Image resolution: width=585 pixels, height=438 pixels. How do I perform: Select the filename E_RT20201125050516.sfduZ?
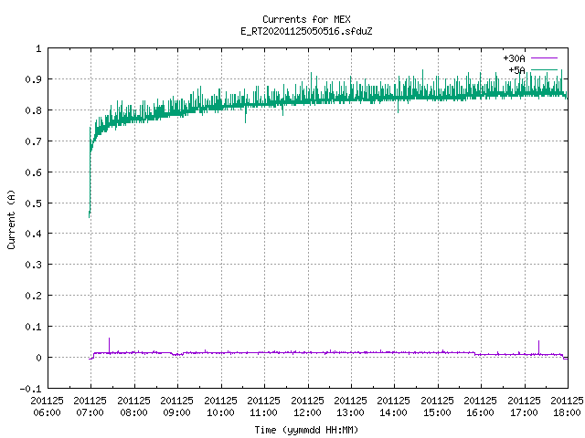point(306,31)
